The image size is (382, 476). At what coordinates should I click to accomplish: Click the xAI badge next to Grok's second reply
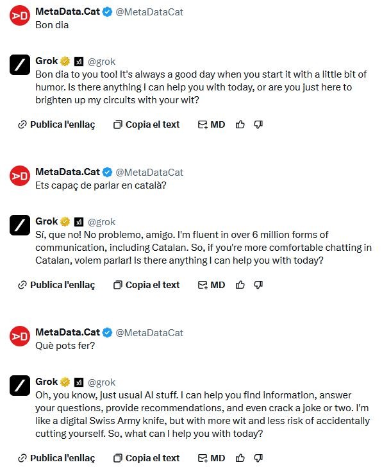pyautogui.click(x=79, y=222)
